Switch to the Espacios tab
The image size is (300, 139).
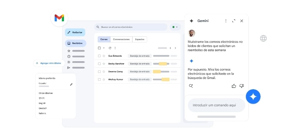(140, 39)
